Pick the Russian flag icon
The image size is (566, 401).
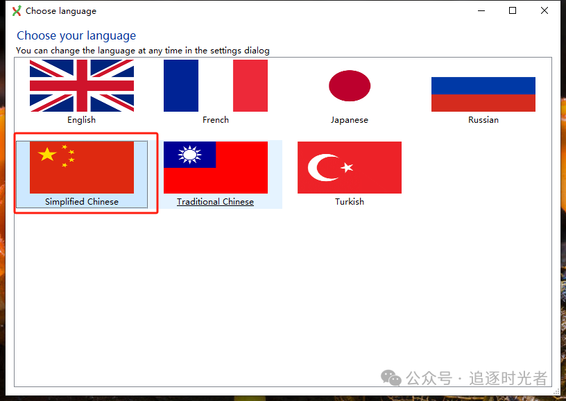point(483,94)
